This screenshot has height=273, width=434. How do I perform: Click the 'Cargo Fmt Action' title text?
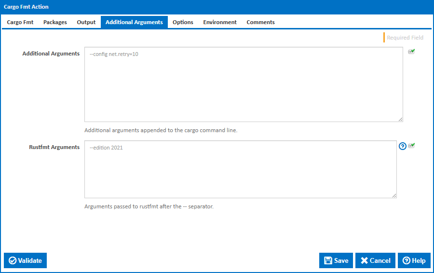coord(26,7)
